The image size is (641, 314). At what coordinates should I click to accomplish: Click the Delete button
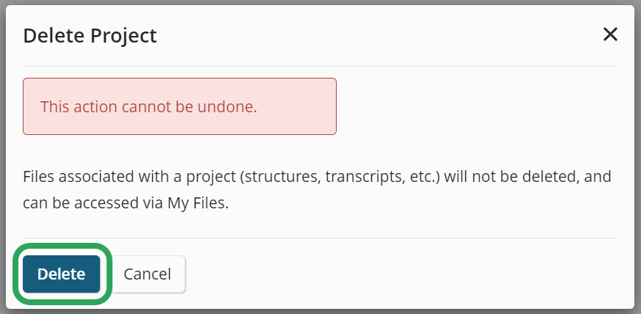(61, 274)
